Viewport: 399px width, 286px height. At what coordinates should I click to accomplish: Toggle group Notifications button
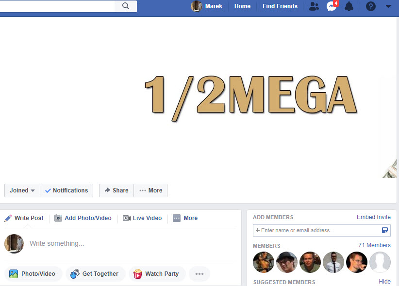click(66, 191)
